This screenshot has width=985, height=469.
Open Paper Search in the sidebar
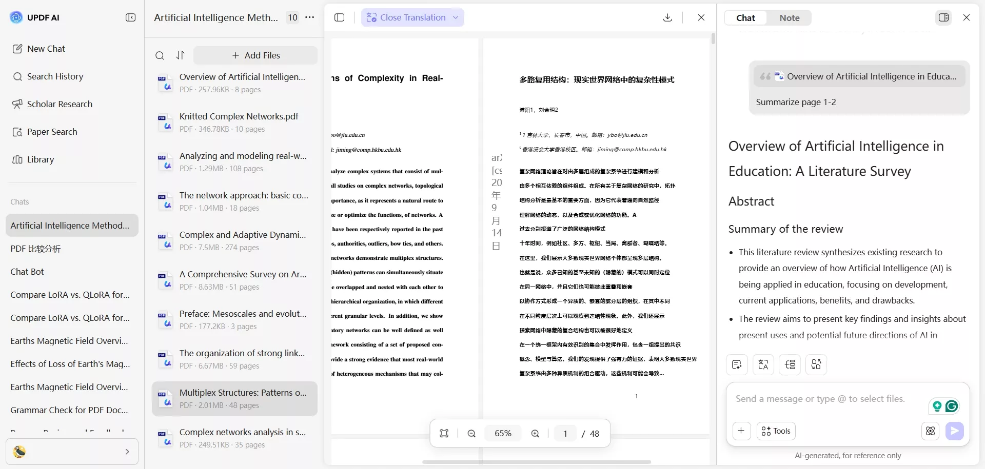pyautogui.click(x=51, y=132)
